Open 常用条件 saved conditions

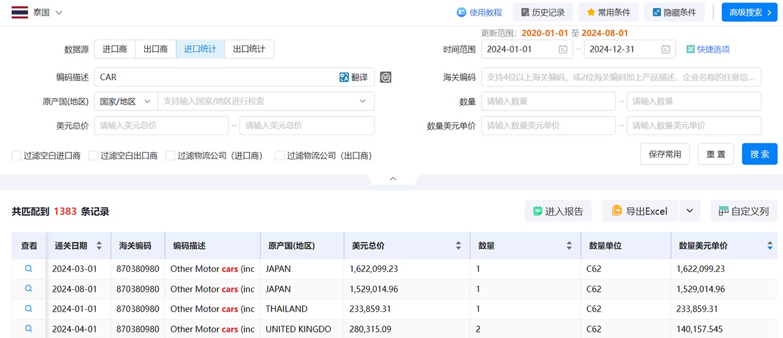click(x=608, y=13)
